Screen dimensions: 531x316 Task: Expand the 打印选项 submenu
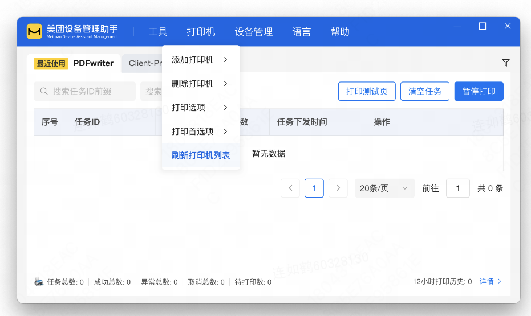click(201, 108)
